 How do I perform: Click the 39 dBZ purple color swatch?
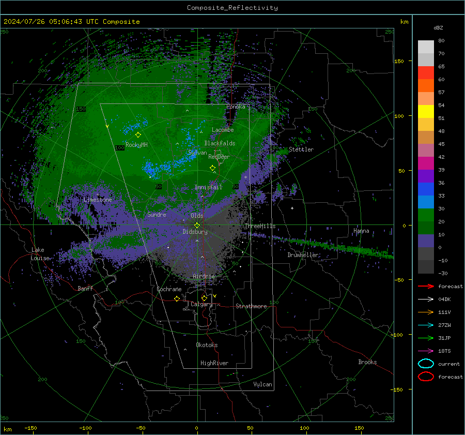pyautogui.click(x=426, y=176)
